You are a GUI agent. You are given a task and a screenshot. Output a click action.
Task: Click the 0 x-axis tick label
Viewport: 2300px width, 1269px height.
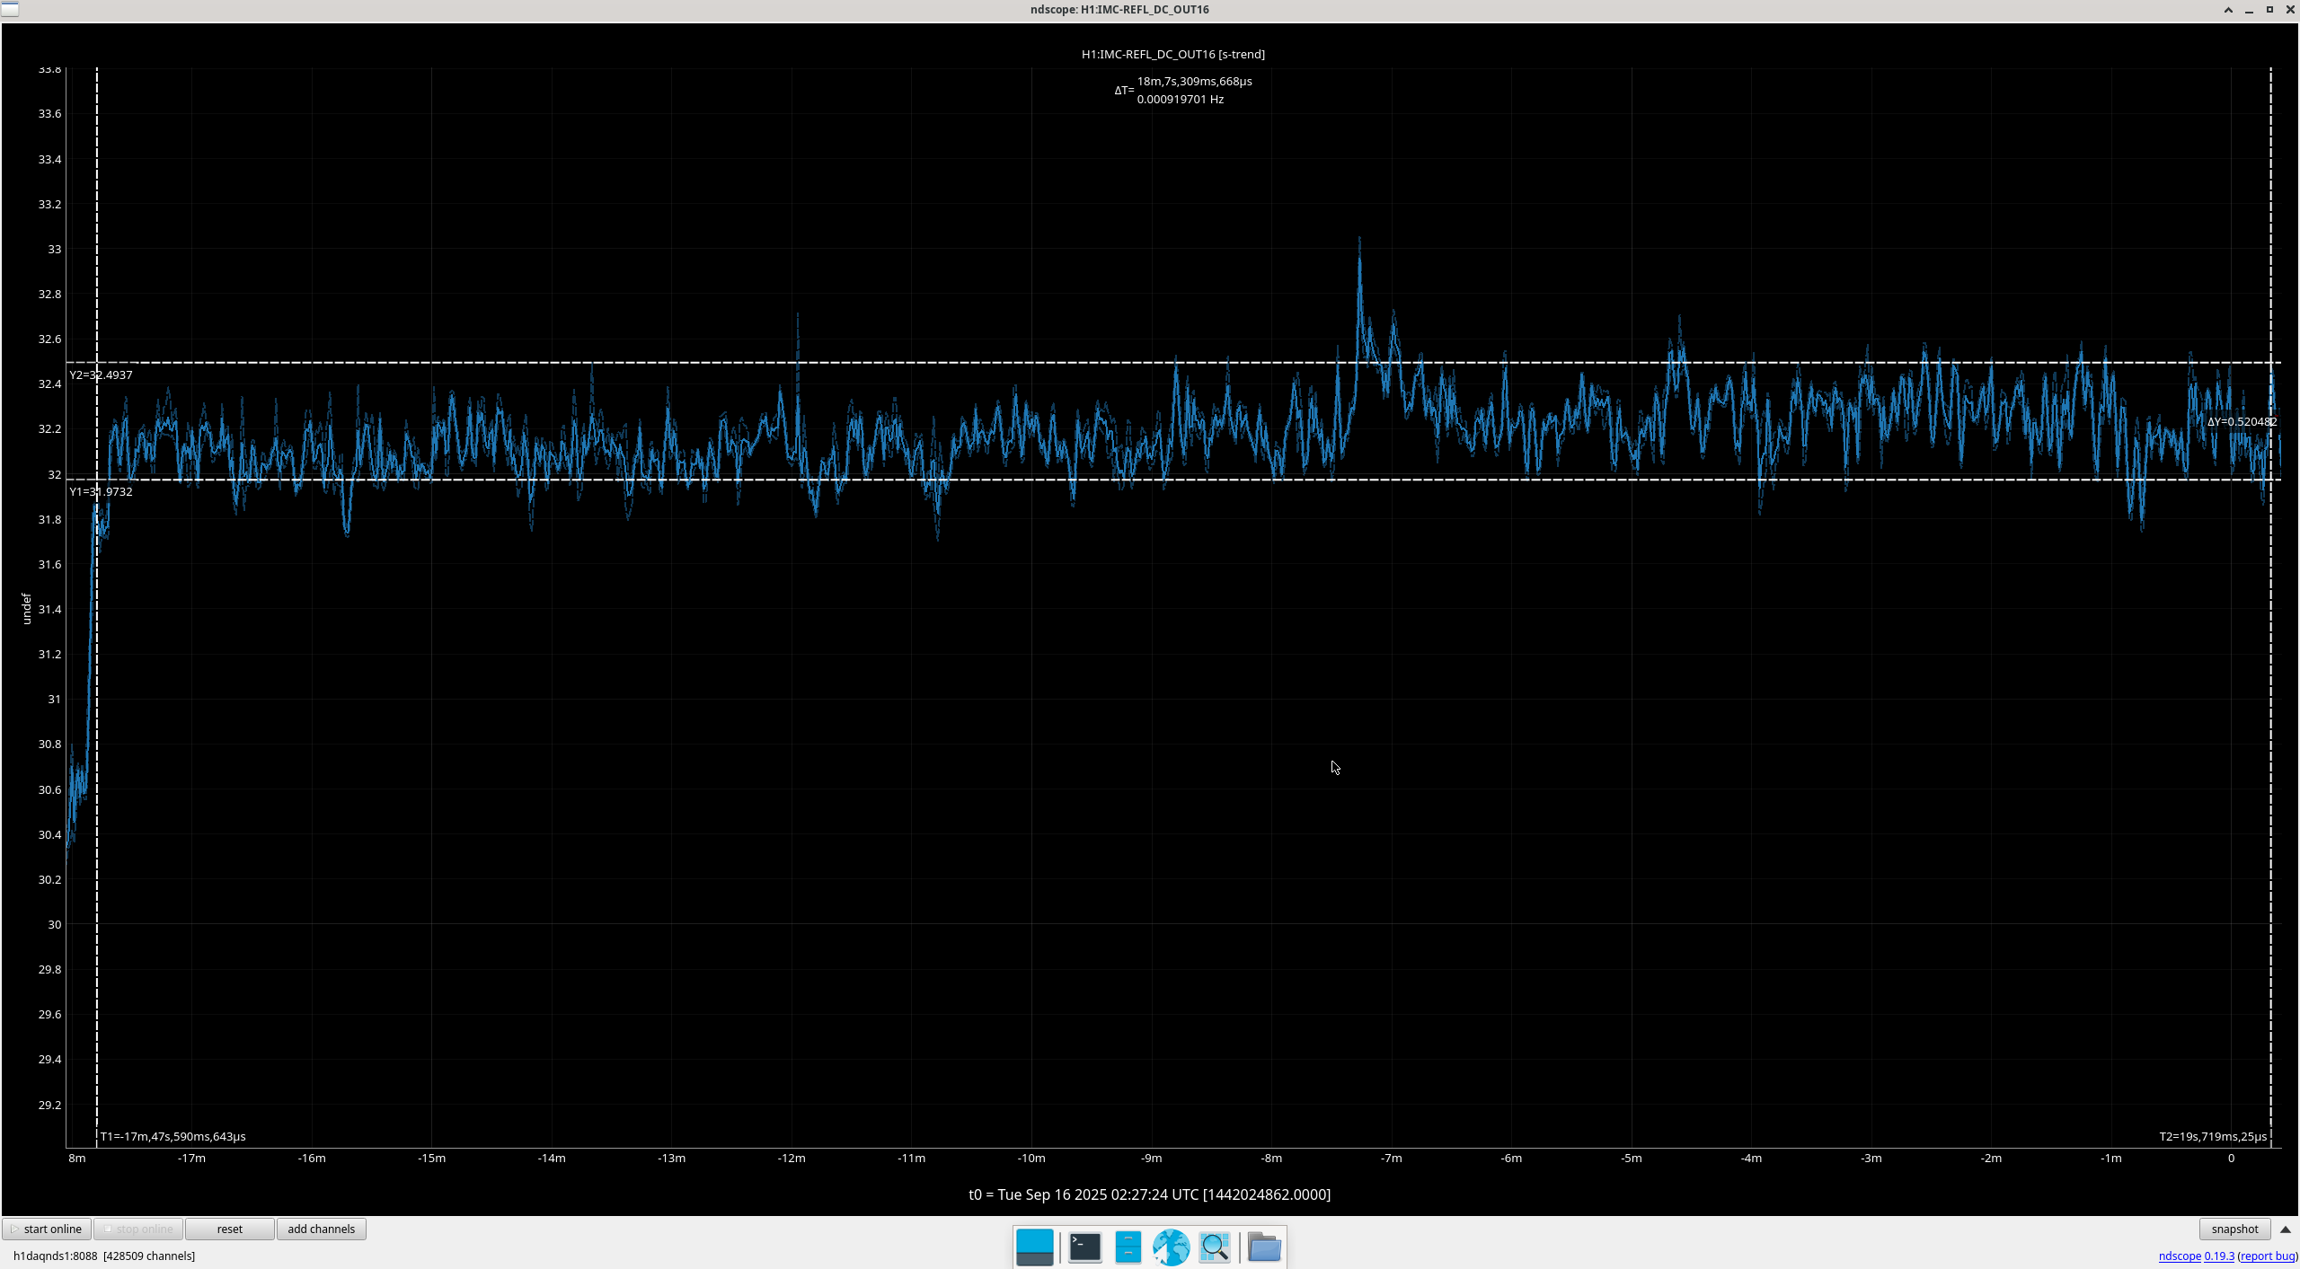pos(2231,1158)
